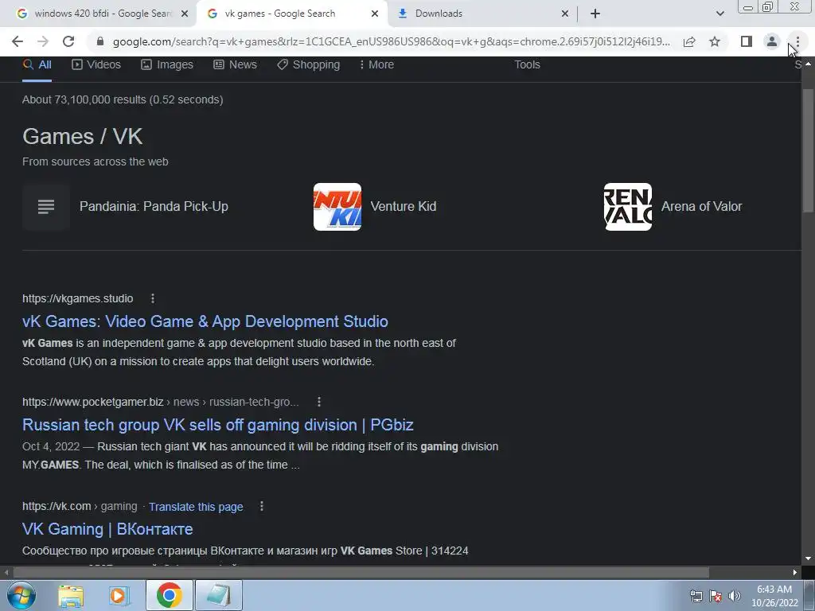815x611 pixels.
Task: Select the vk games Google Search tab
Action: pyautogui.click(x=291, y=14)
